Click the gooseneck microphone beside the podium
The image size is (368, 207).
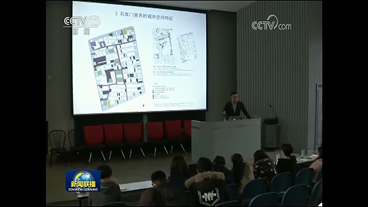273,112
